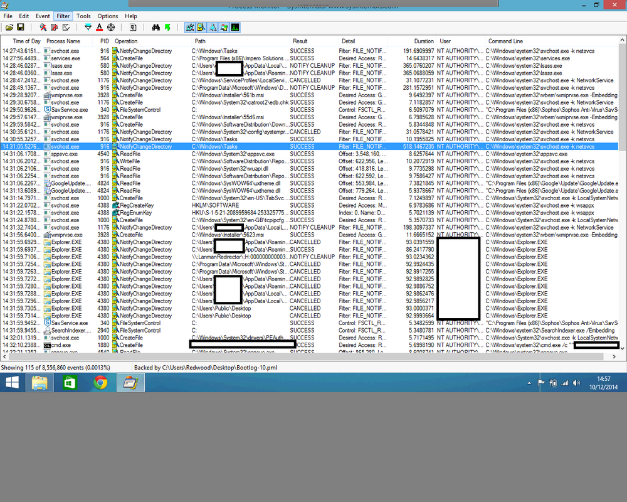This screenshot has height=502, width=627.
Task: Open Highlight settings with the red A icon
Action: (100, 27)
